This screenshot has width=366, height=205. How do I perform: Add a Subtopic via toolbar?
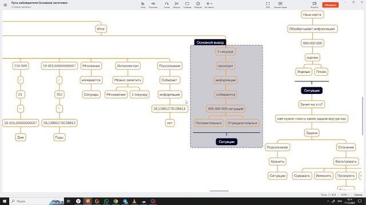pyautogui.click(x=153, y=5)
